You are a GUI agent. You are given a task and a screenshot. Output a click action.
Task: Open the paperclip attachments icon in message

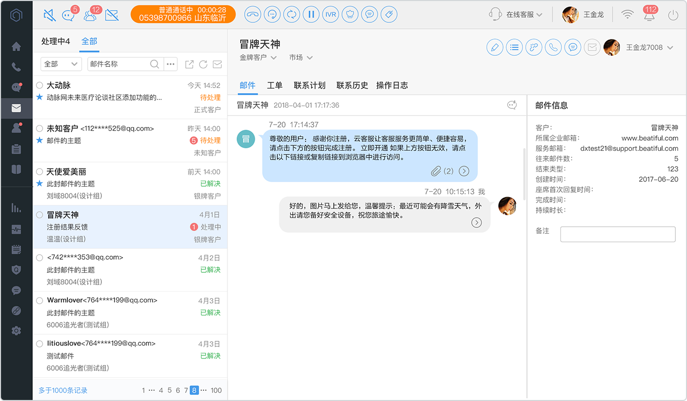[436, 171]
